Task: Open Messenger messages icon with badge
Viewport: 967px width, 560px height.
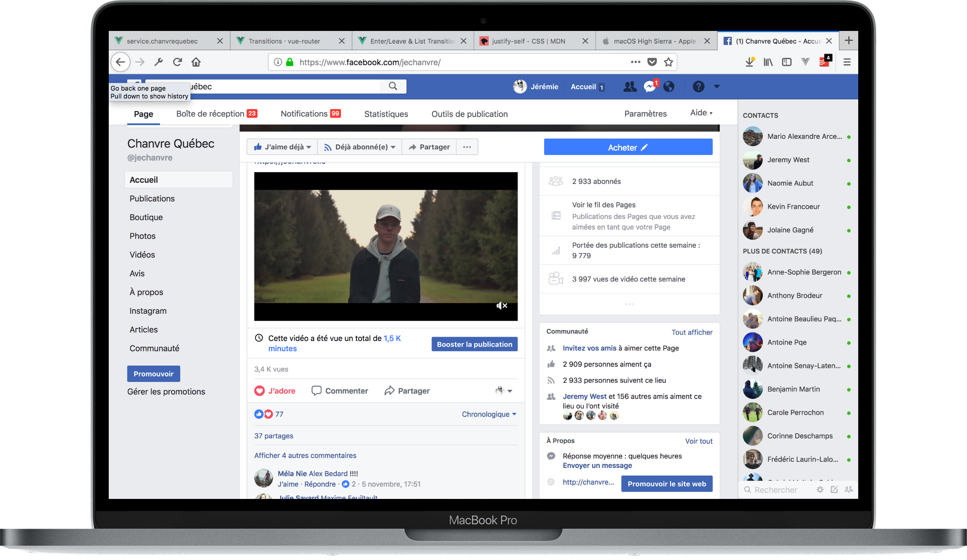Action: 650,86
